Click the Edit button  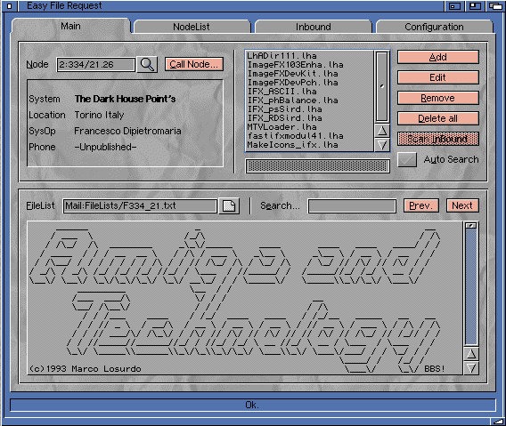point(438,77)
